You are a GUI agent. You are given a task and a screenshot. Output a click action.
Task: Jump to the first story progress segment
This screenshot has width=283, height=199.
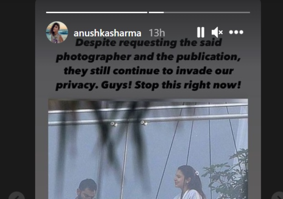click(x=97, y=12)
